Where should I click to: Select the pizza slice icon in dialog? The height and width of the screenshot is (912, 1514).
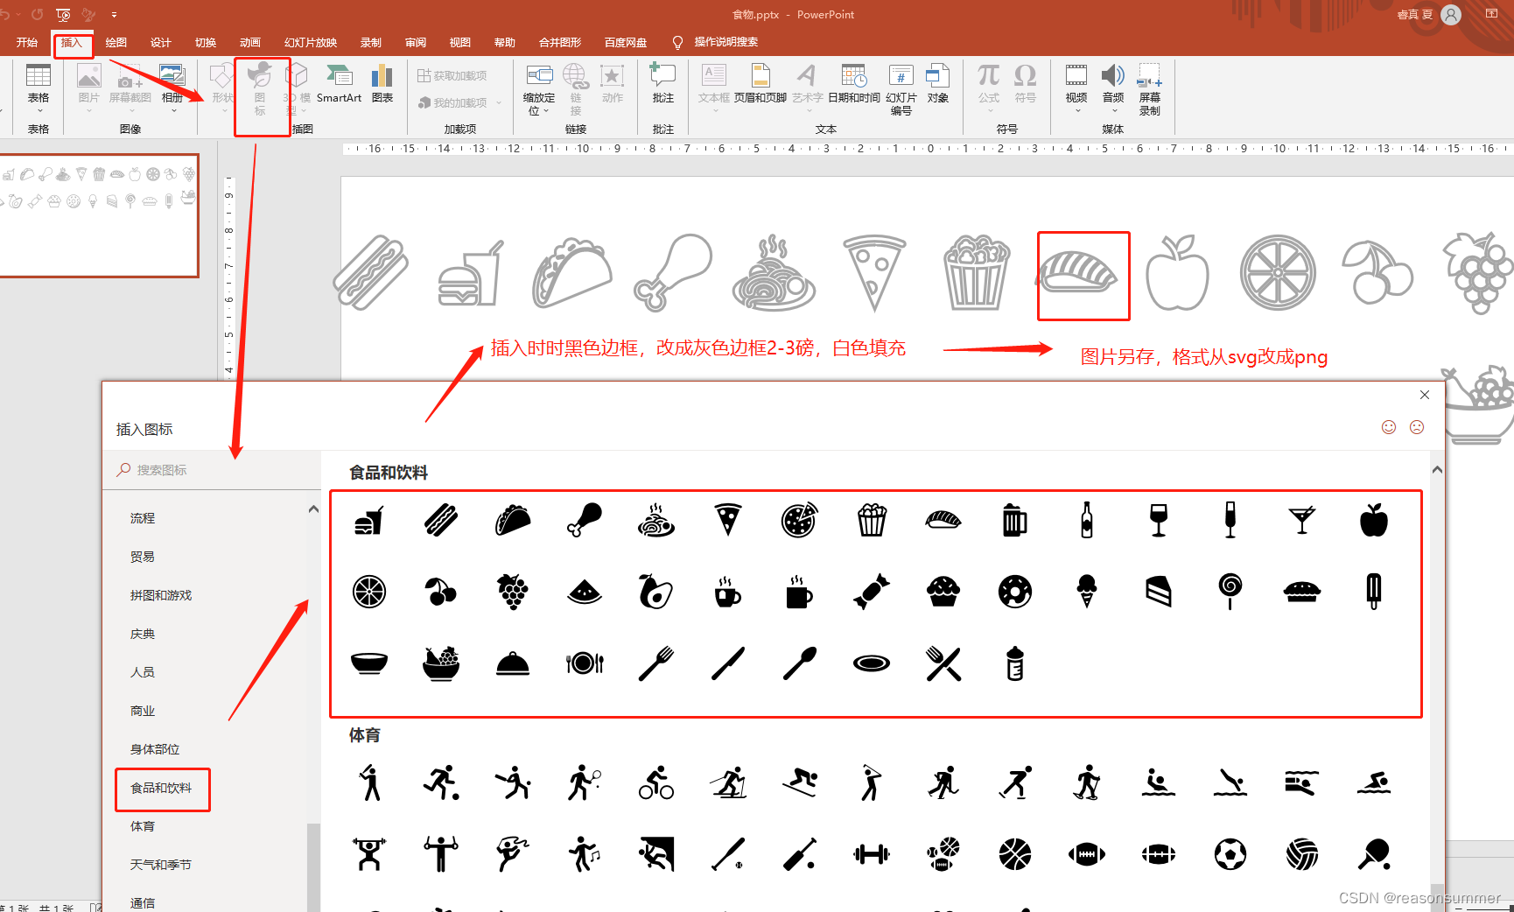(x=728, y=520)
